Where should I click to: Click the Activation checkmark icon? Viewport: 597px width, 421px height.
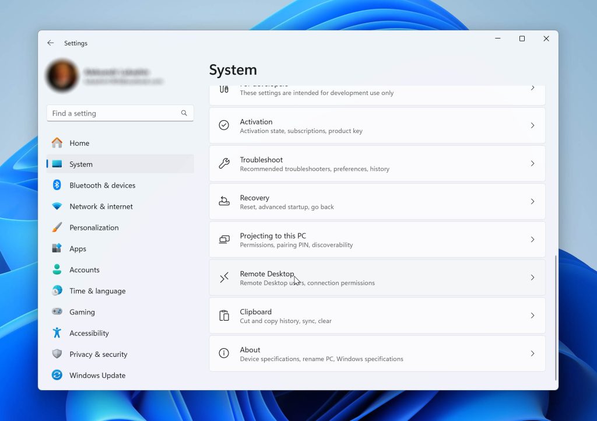point(224,125)
